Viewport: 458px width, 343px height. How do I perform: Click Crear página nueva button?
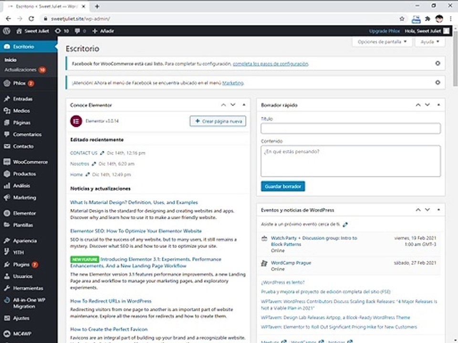(218, 121)
